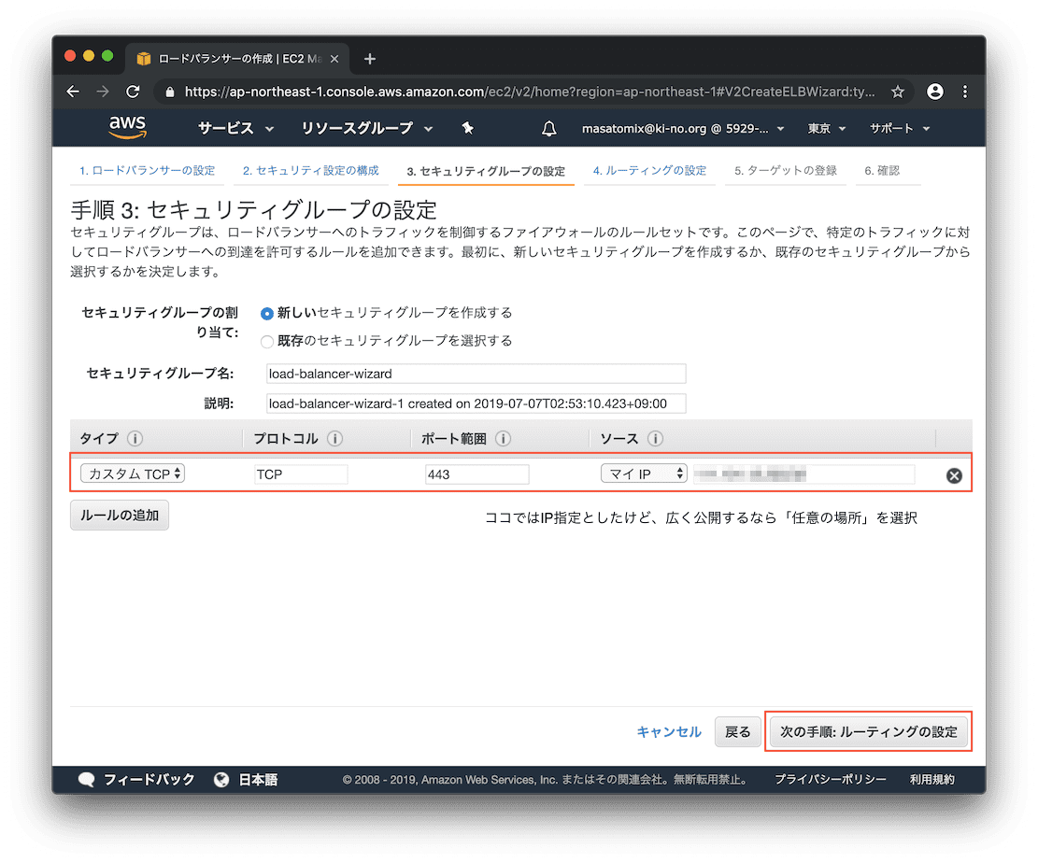
Task: Click the AWS logo home icon
Action: [x=127, y=127]
